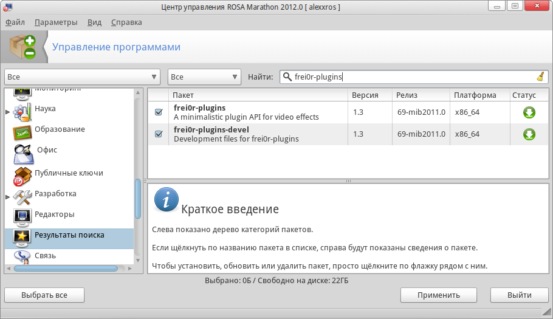Maximize the ROSA control center window

pos(515,6)
